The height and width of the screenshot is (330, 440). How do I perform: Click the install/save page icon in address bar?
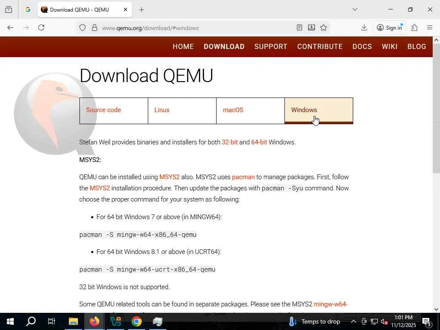312,27
